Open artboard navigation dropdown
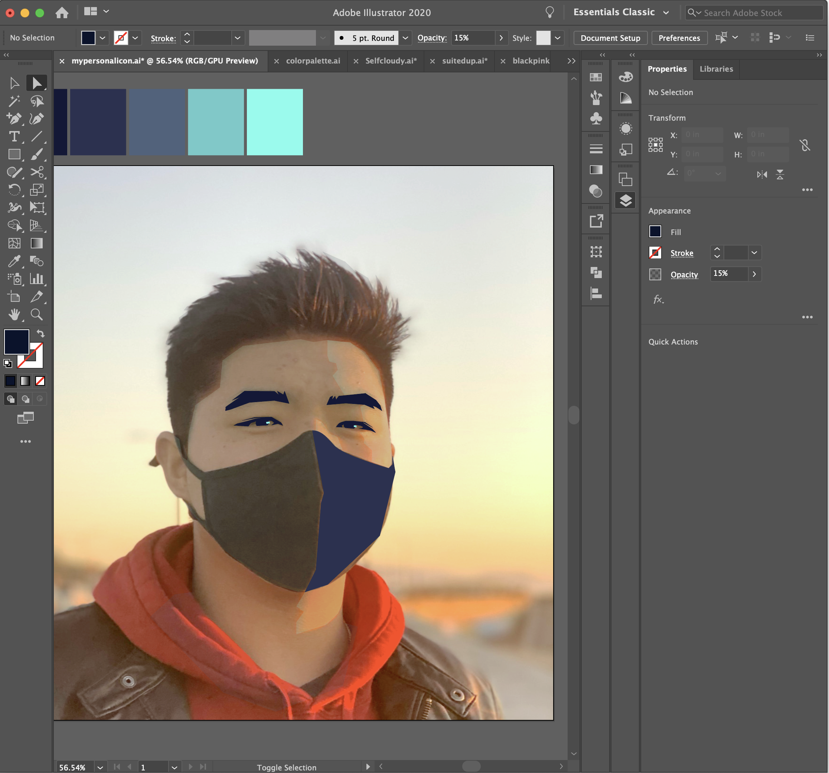 pos(174,767)
